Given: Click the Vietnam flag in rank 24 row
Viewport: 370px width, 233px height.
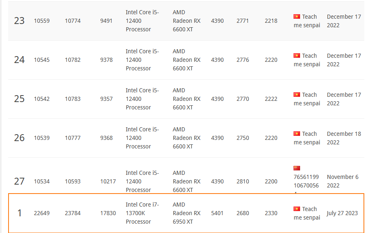Looking at the screenshot, I should [297, 56].
